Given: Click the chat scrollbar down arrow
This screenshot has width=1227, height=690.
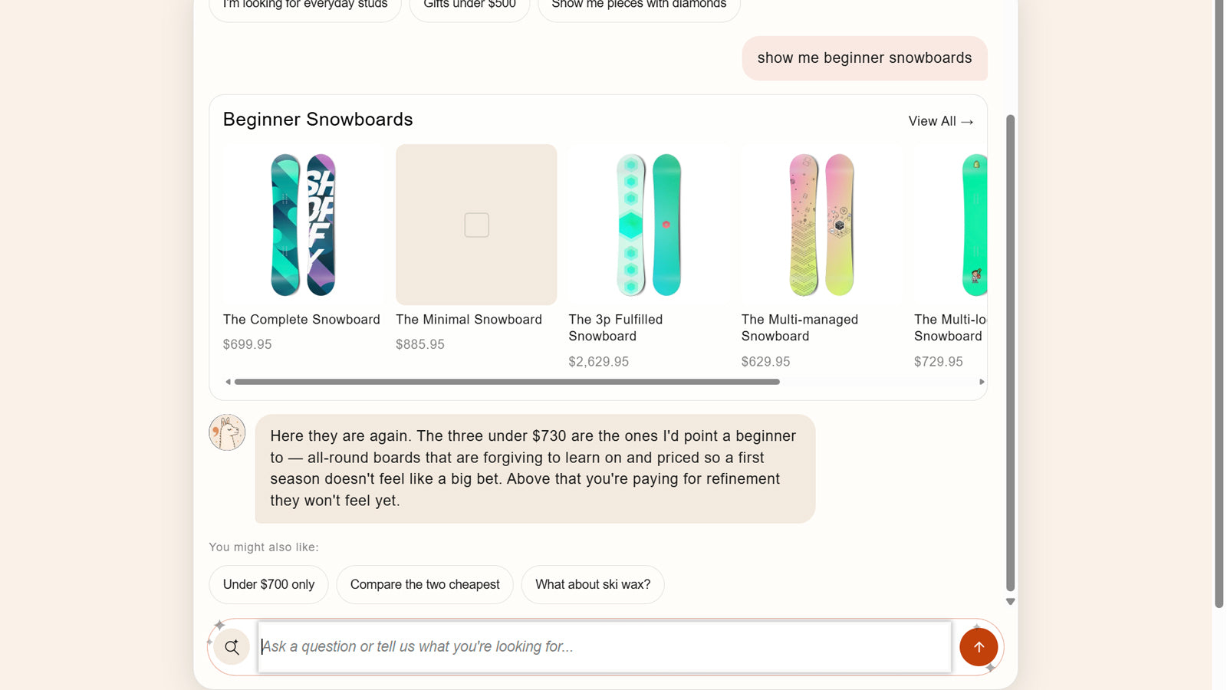Looking at the screenshot, I should tap(1010, 602).
